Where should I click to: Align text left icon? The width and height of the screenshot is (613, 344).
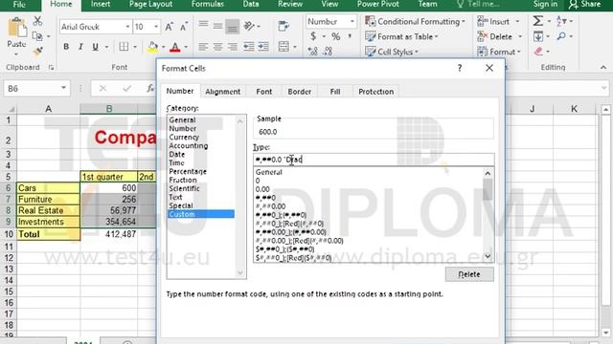203,47
